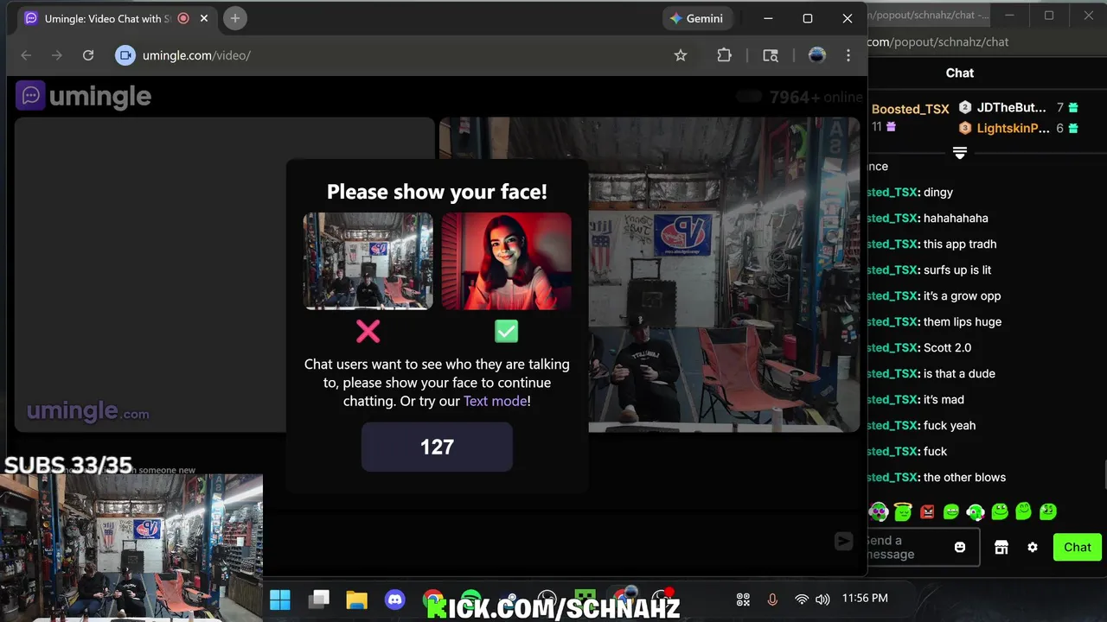Click the Chat send button in Kick window
The image size is (1107, 622).
1077,547
